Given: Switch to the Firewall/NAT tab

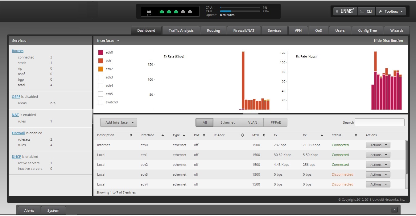Looking at the screenshot, I should click(244, 30).
